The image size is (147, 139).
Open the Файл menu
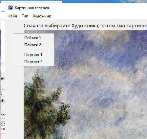(x=12, y=16)
